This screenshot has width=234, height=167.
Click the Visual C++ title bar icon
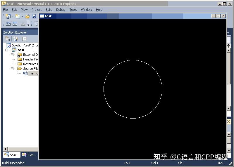(x=4, y=4)
